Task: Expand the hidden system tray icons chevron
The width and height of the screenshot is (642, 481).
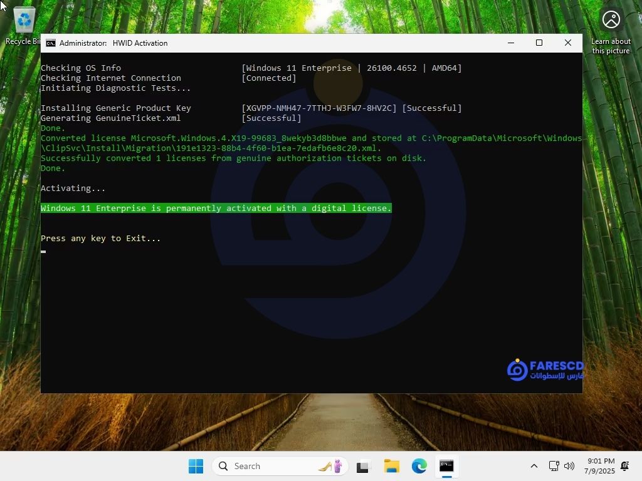Action: click(x=534, y=466)
